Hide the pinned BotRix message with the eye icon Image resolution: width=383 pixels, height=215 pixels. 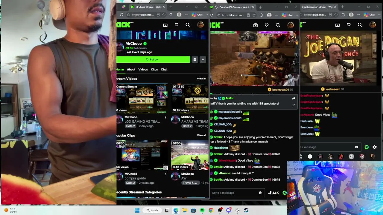[294, 98]
